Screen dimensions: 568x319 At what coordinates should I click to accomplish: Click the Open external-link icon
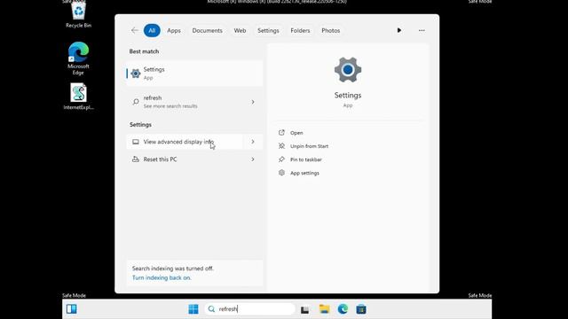pos(281,132)
